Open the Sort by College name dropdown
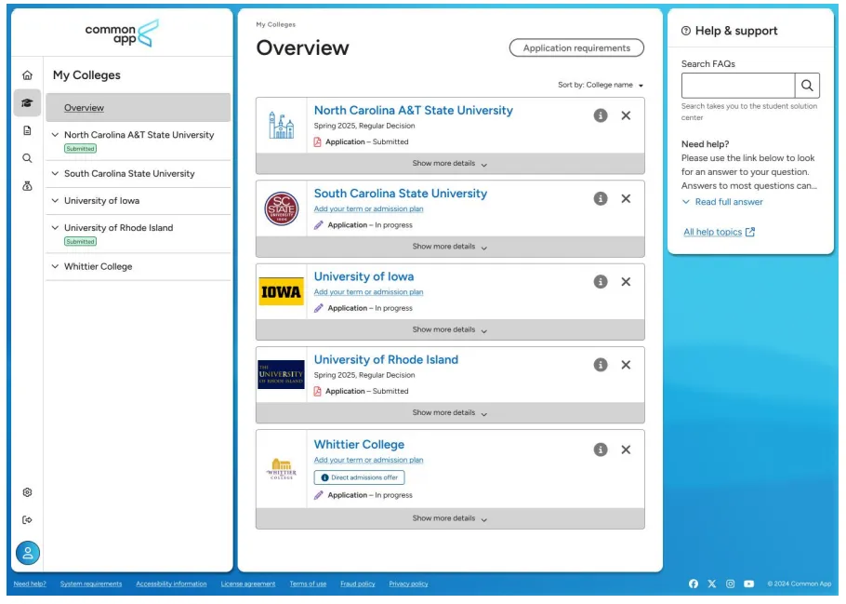Screen dimensions: 846x604 601,85
